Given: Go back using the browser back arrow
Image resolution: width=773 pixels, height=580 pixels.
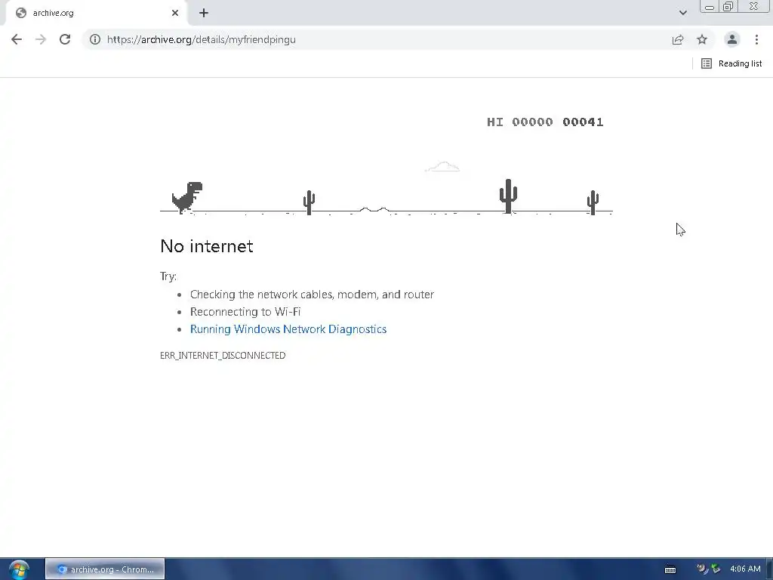Looking at the screenshot, I should tap(17, 39).
